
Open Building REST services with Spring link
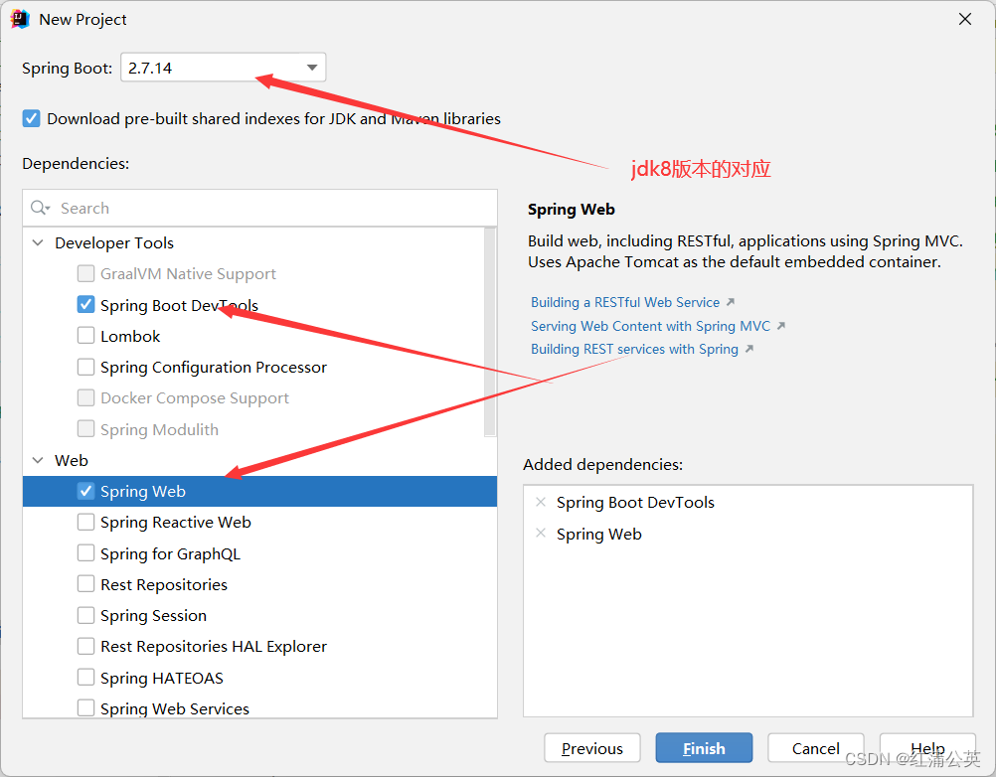point(634,349)
